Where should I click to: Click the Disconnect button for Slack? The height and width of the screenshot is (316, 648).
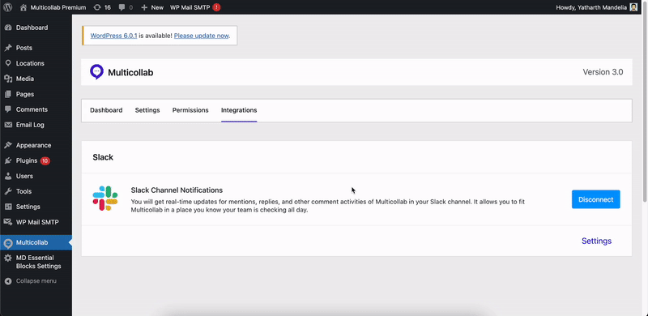(x=596, y=199)
